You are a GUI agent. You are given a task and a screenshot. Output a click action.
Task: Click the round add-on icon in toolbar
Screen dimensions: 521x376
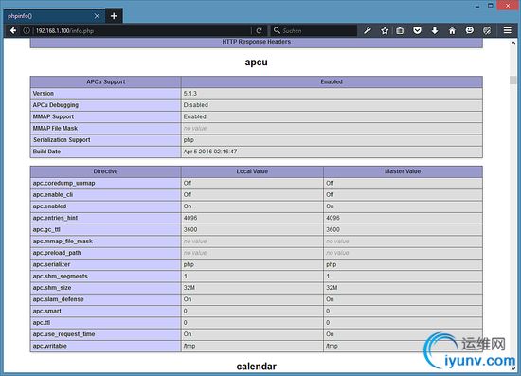pyautogui.click(x=487, y=31)
